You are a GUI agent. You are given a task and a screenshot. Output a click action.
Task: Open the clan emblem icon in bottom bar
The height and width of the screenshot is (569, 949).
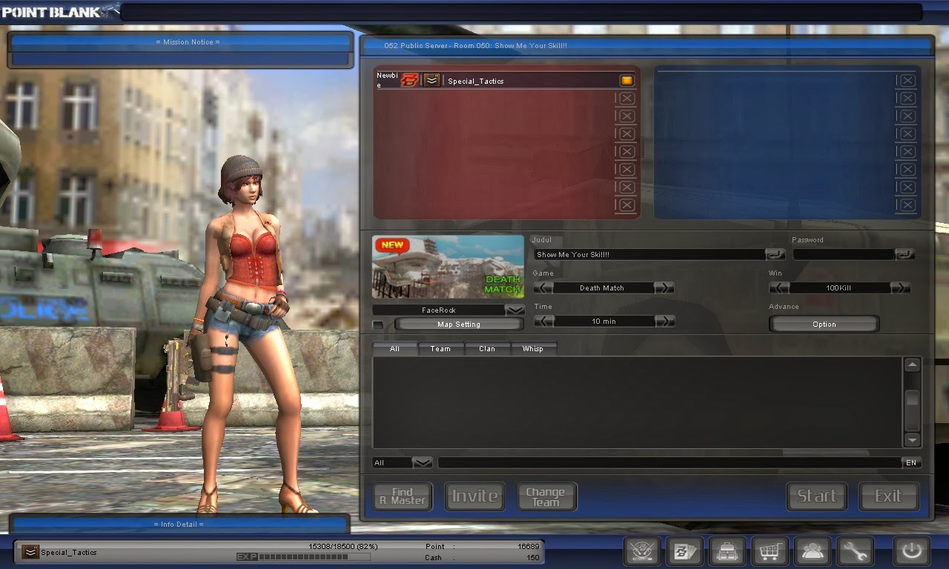[642, 552]
